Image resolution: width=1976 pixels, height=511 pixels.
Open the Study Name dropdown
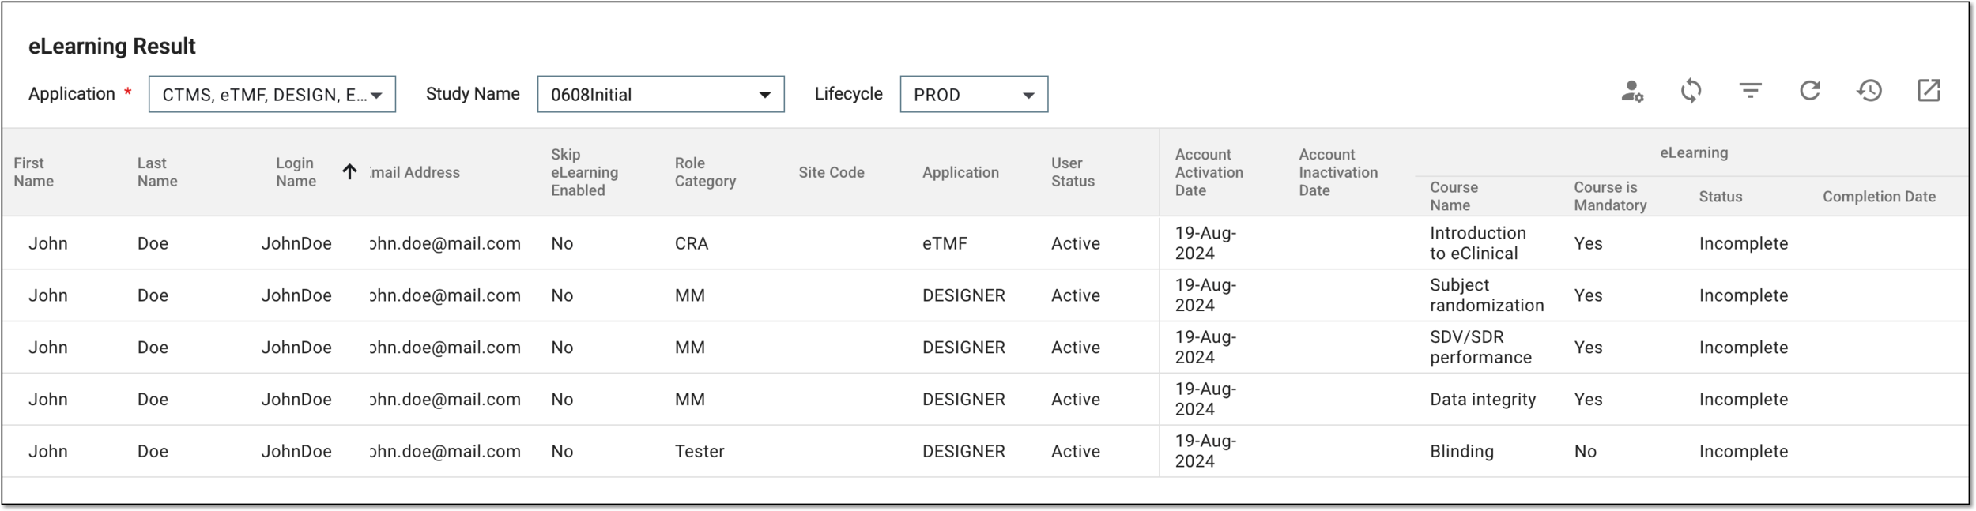click(661, 95)
